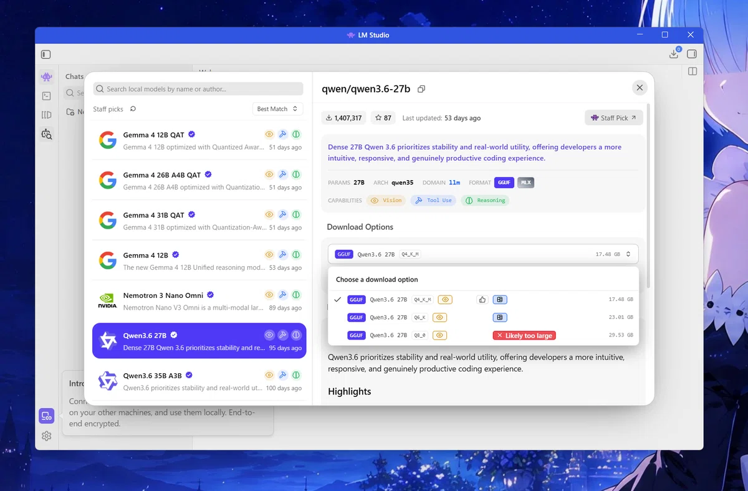Choose the Q6_K 23.01 GB download option

(x=483, y=317)
